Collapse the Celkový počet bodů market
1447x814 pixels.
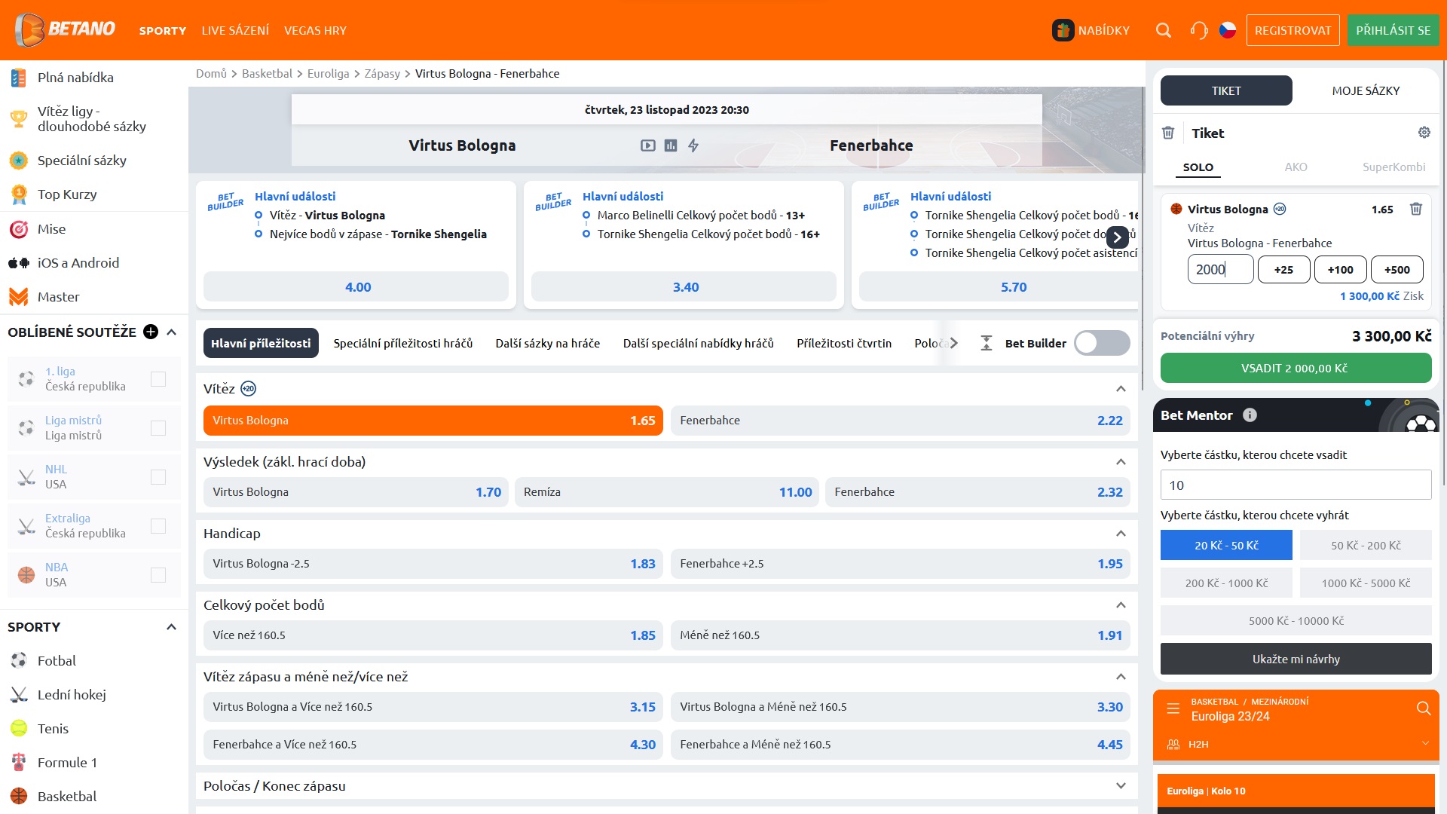pyautogui.click(x=1121, y=604)
